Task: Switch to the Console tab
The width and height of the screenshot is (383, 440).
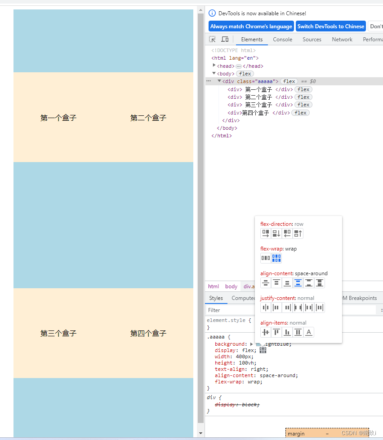Action: [x=282, y=40]
